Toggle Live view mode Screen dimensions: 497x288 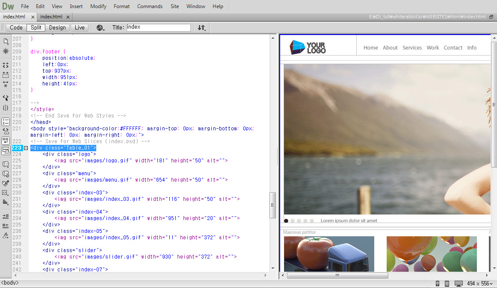(80, 28)
